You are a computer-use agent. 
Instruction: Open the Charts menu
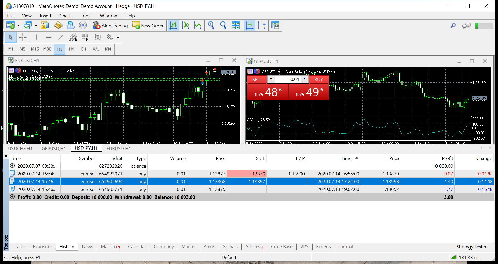pyautogui.click(x=66, y=16)
